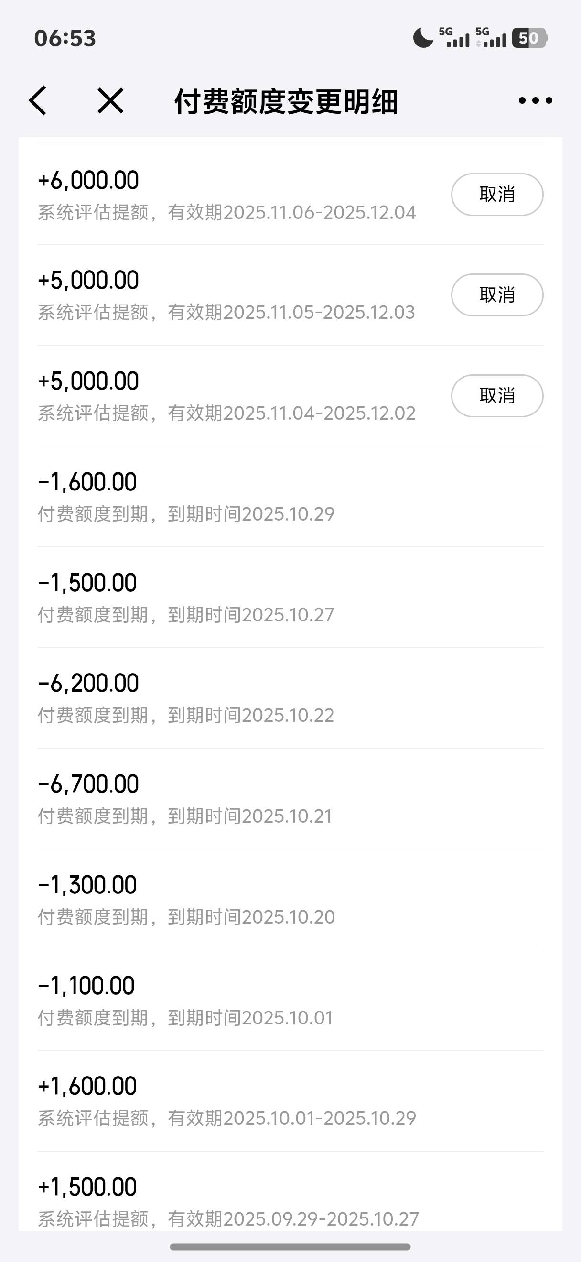Tap the 付费额度变更明细 page title
The height and width of the screenshot is (1262, 581).
pos(286,101)
